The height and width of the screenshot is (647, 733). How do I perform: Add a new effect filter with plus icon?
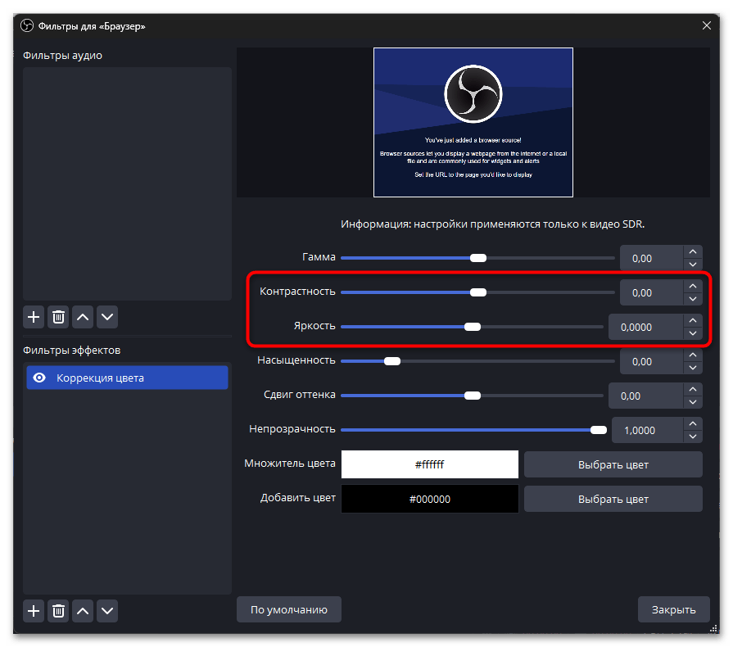34,610
